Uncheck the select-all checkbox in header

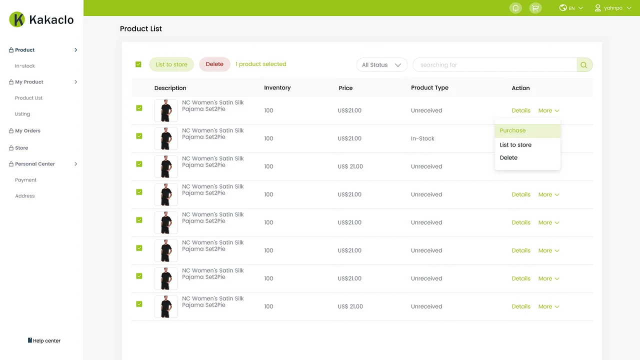tap(138, 64)
